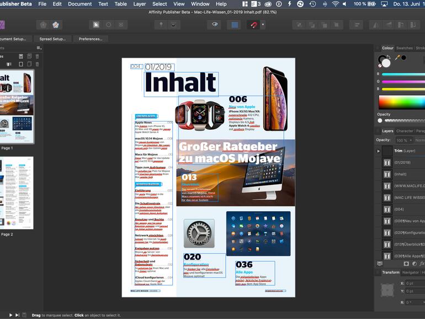Open Wi-Fi status in macOS menu bar
The width and height of the screenshot is (425, 319).
(335, 4)
